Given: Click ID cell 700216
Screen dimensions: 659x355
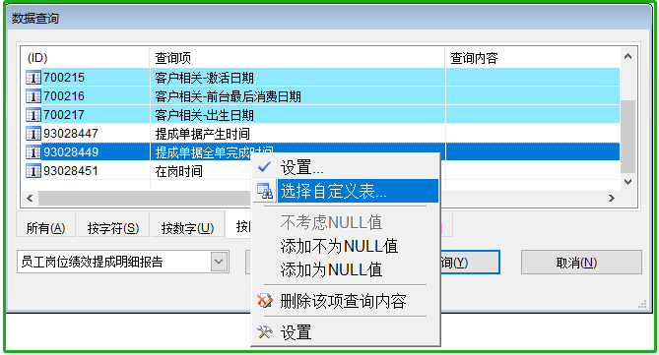Looking at the screenshot, I should click(x=64, y=96).
